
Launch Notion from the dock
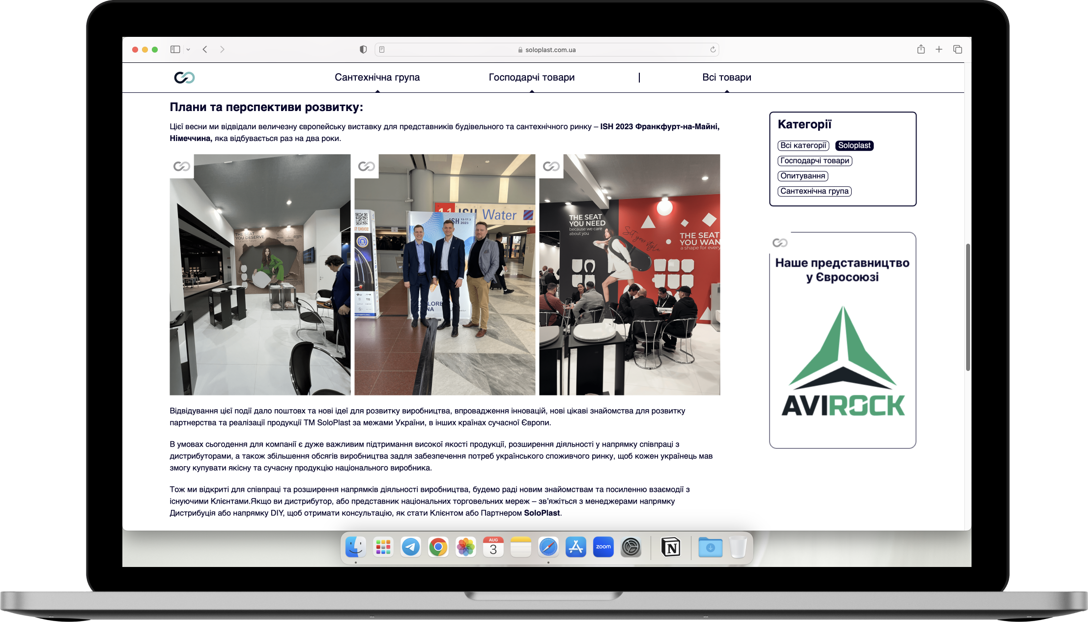(x=671, y=547)
